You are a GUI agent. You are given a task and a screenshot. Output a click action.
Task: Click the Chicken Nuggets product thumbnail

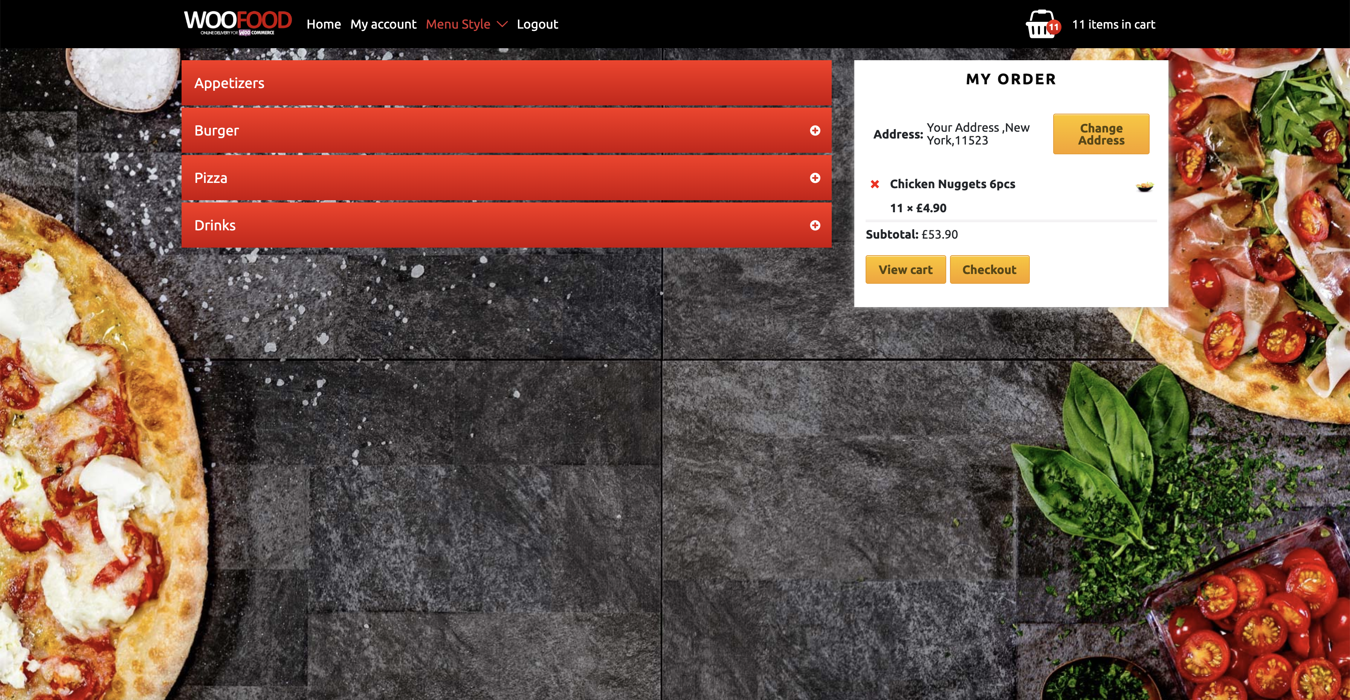[x=1145, y=186]
